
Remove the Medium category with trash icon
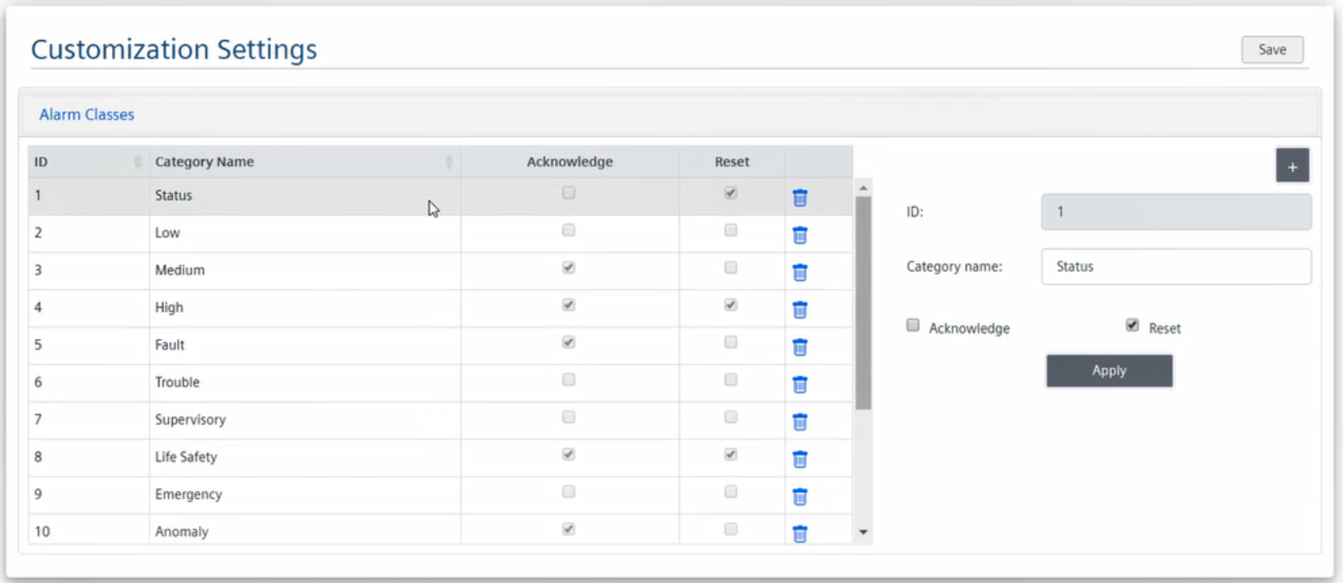tap(799, 273)
